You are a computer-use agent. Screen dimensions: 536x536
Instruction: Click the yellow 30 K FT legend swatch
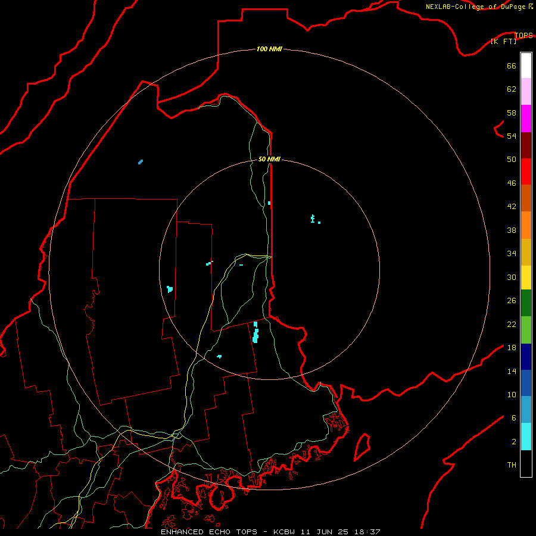point(526,278)
